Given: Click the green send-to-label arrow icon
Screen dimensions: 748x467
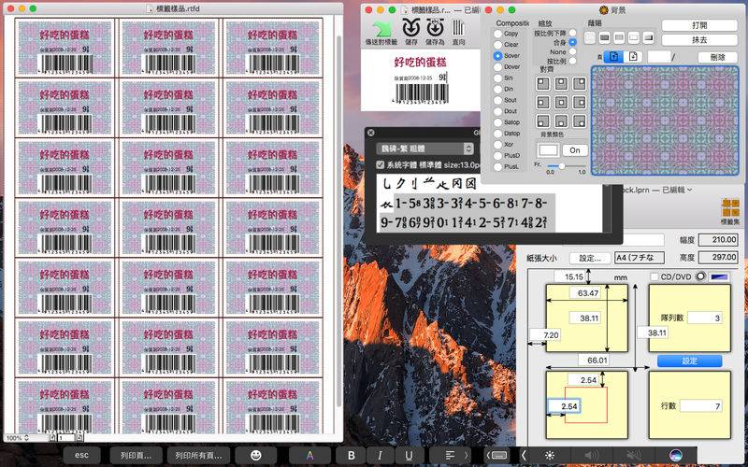Looking at the screenshot, I should tap(381, 30).
